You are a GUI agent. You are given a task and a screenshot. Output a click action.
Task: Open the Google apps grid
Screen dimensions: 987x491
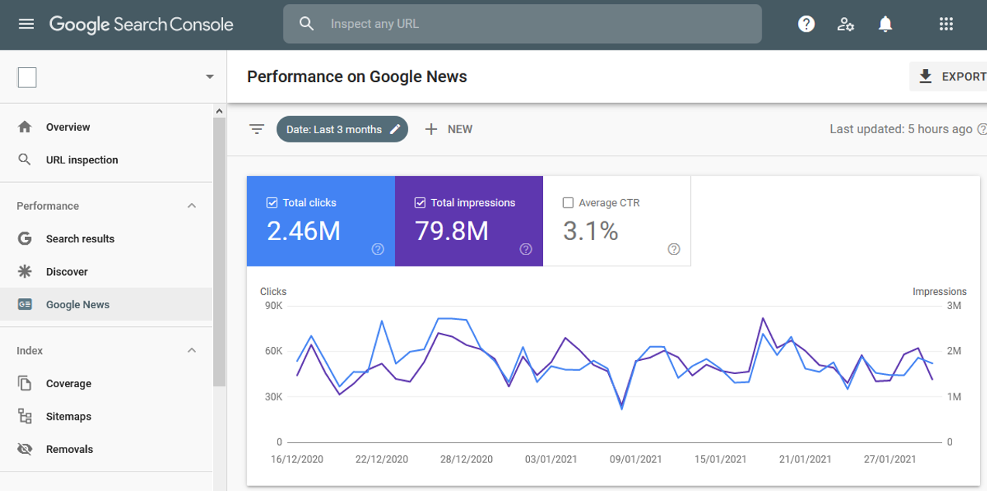(946, 24)
